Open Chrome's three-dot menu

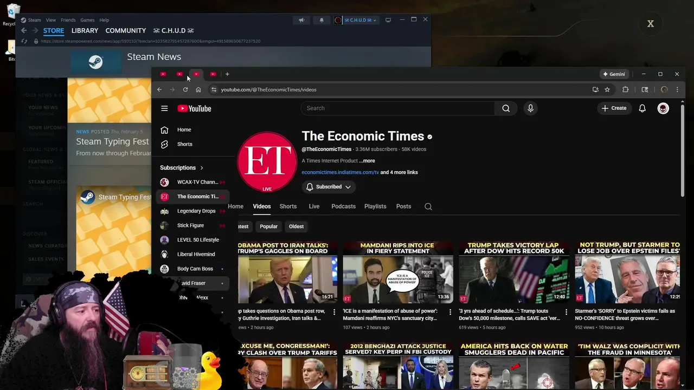pyautogui.click(x=677, y=89)
